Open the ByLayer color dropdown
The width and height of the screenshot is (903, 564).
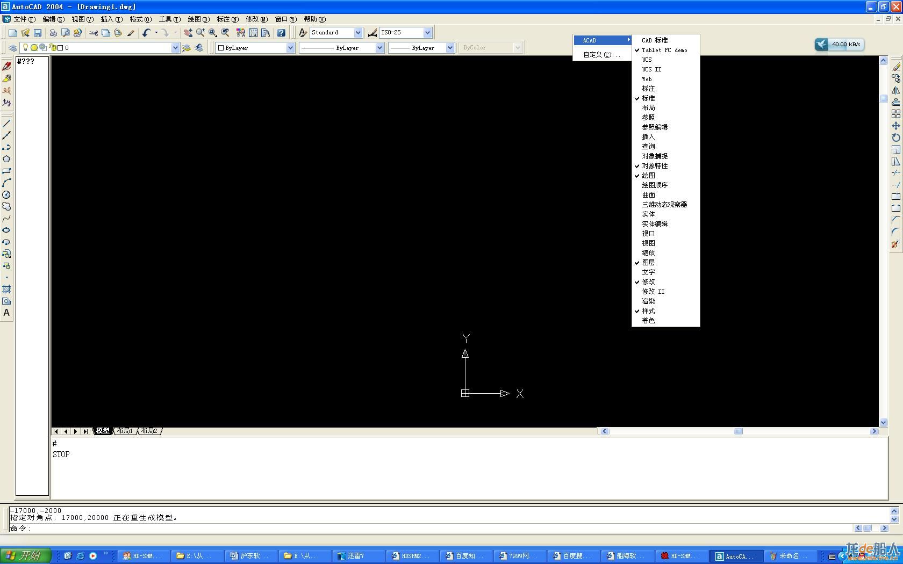[x=290, y=48]
